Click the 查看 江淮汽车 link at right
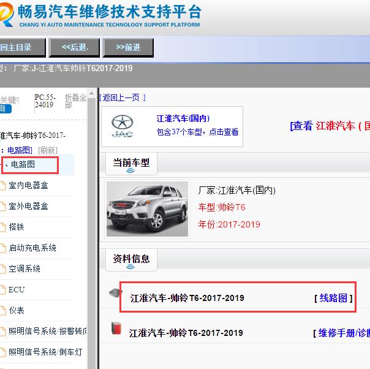This screenshot has height=369, width=370. tap(330, 126)
